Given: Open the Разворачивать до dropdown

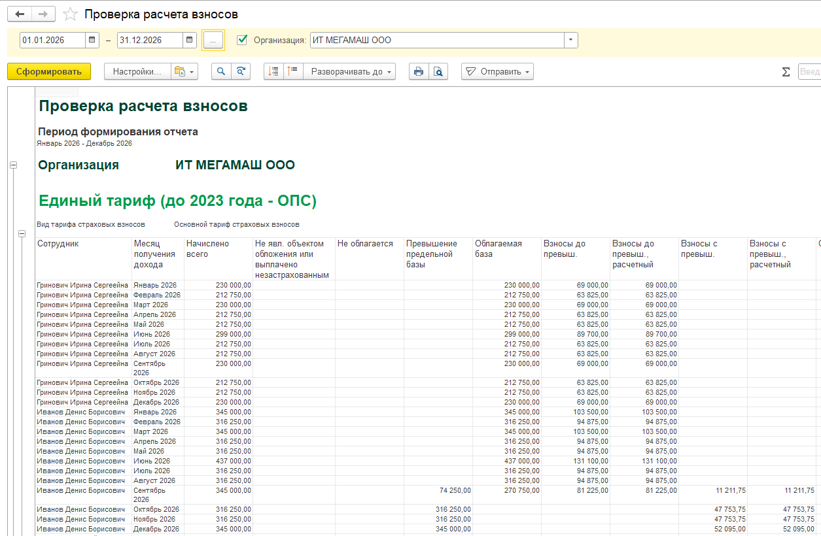Looking at the screenshot, I should coord(353,72).
